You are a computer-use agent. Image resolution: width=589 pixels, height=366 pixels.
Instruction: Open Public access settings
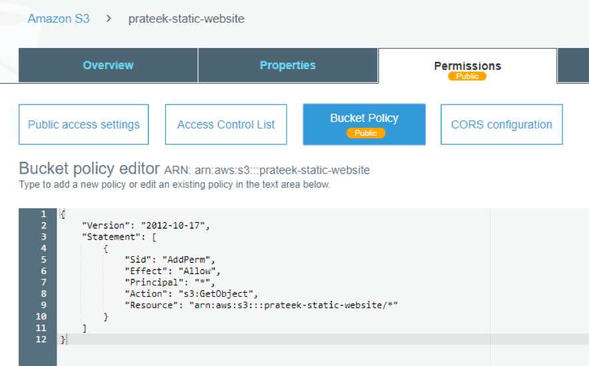84,124
